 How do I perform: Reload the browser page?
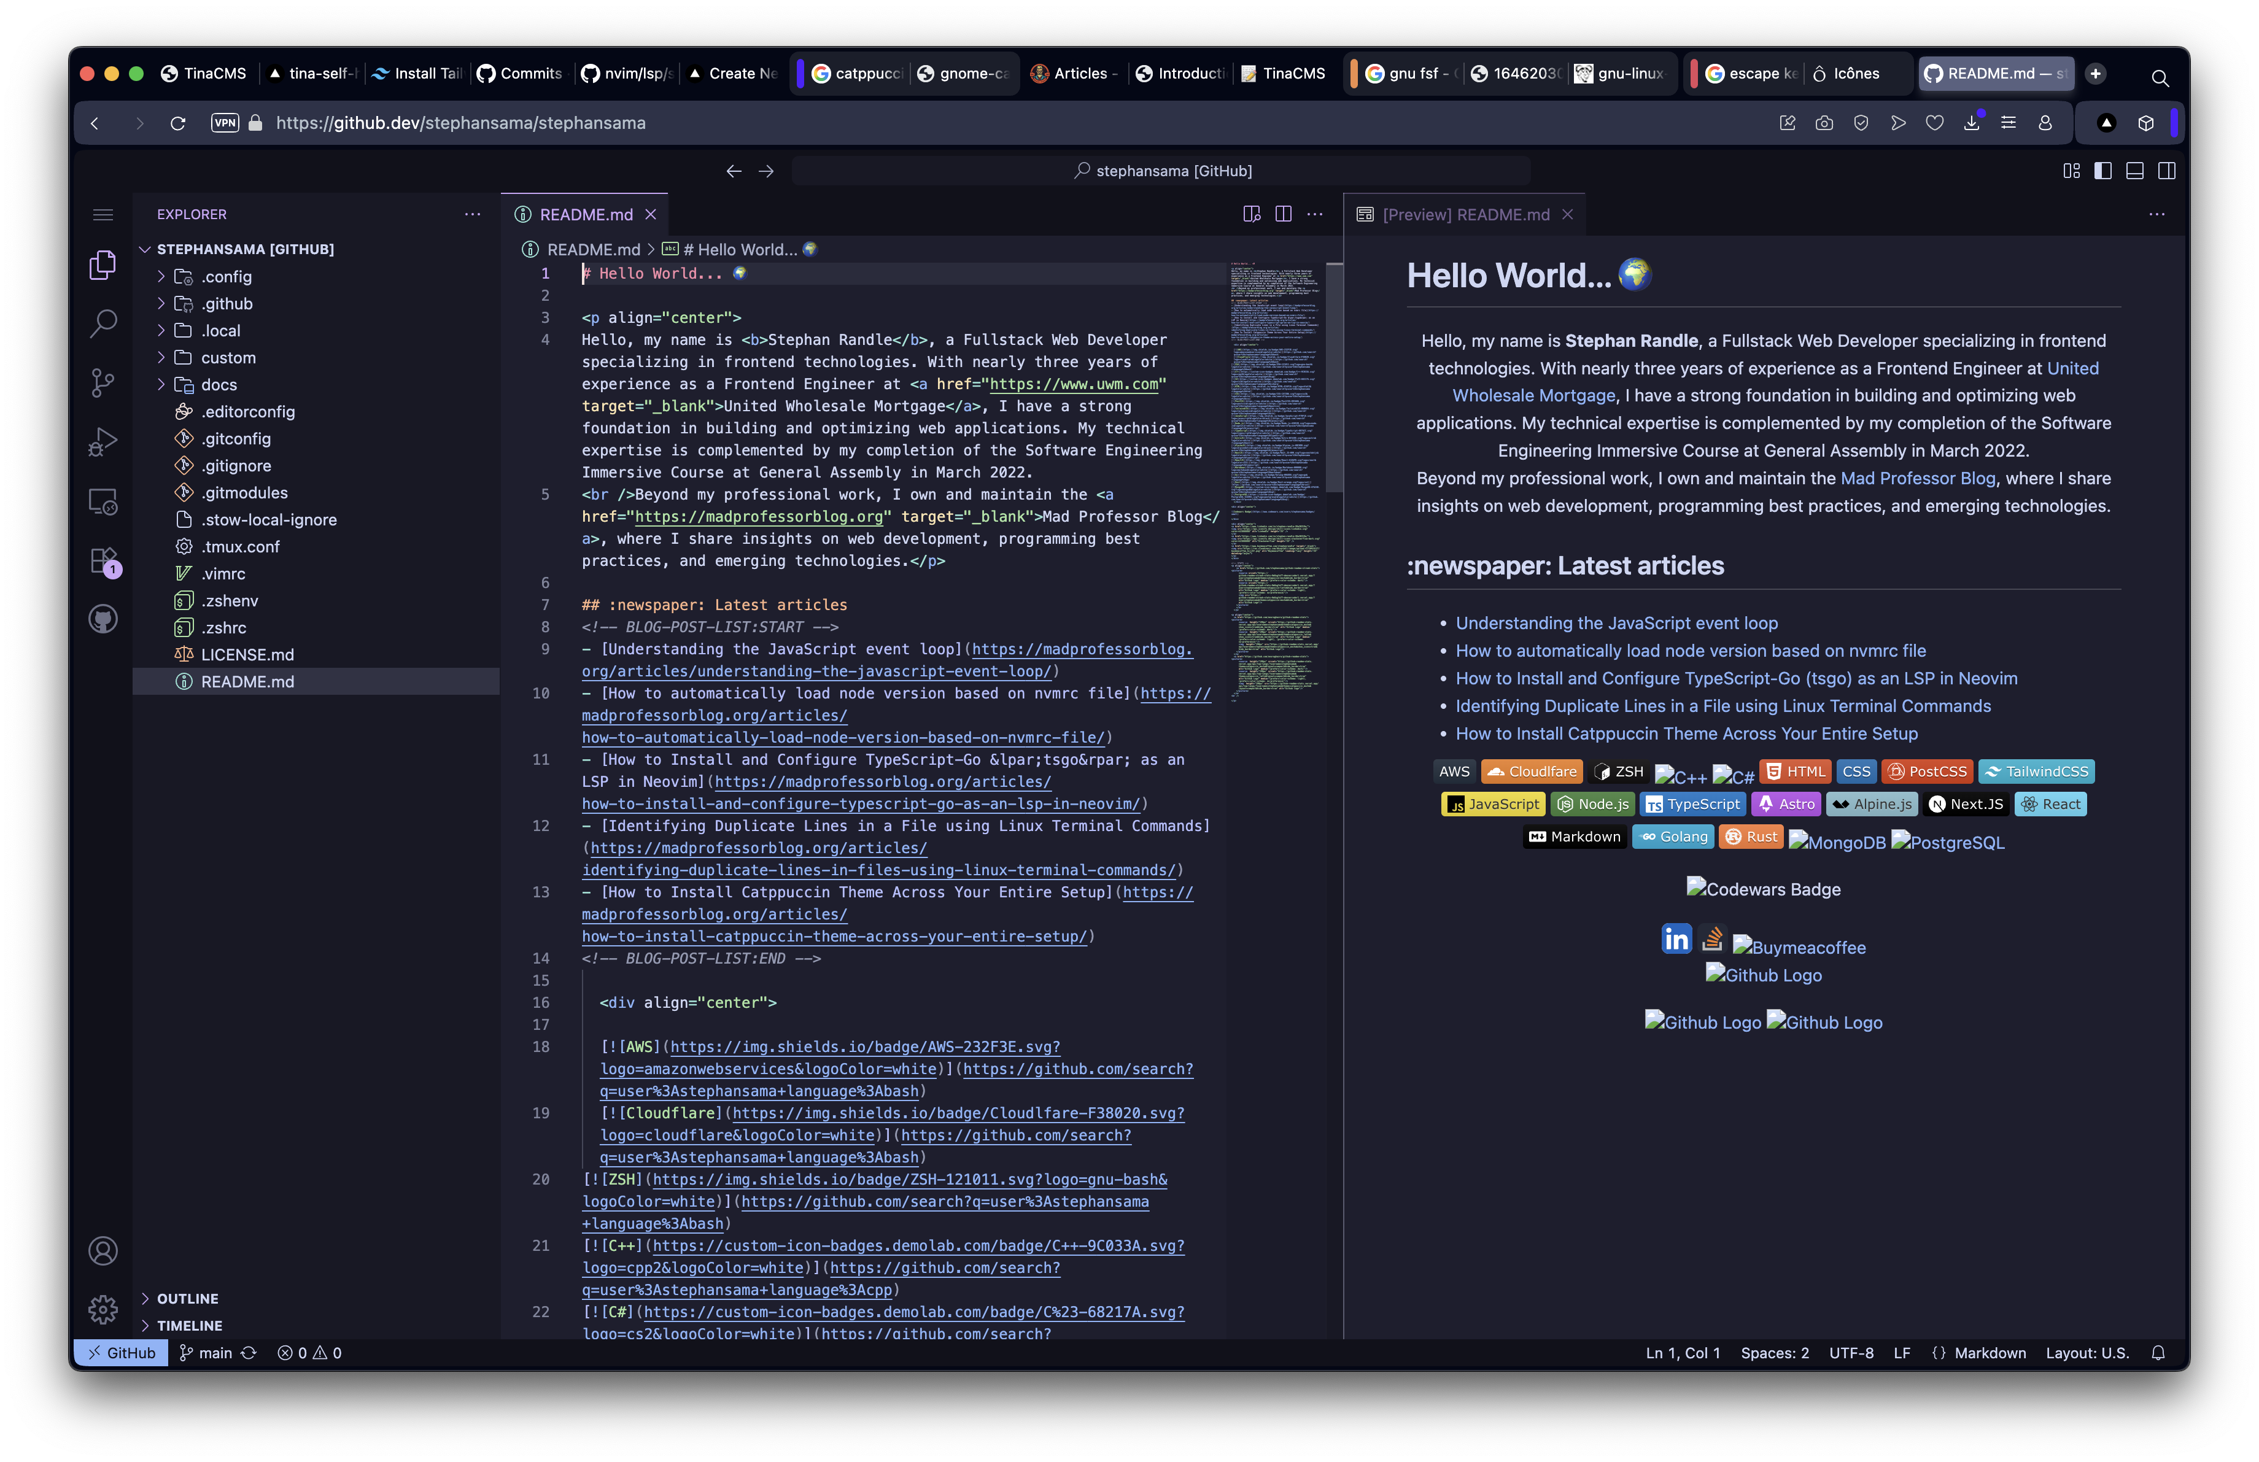coord(177,123)
